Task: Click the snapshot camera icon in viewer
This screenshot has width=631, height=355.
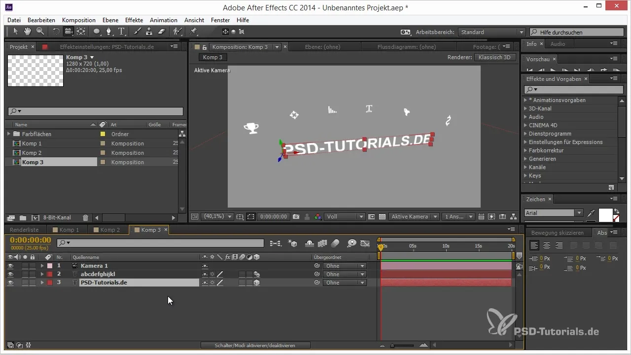Action: [296, 216]
